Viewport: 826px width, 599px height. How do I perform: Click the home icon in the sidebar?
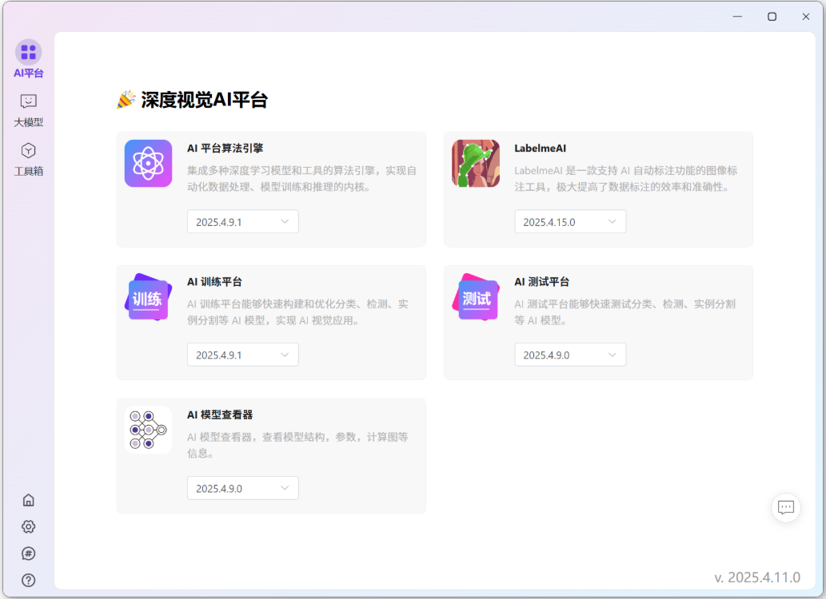[28, 499]
